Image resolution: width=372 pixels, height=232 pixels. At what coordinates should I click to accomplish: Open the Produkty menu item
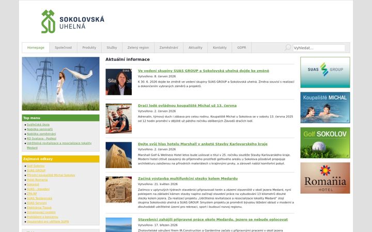pyautogui.click(x=89, y=47)
